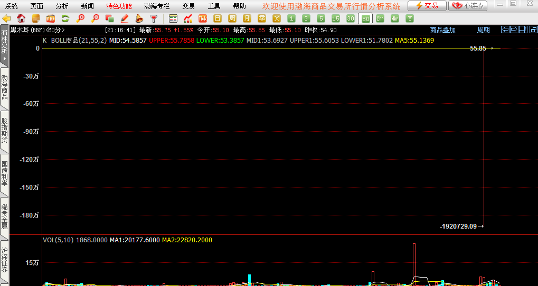This screenshot has height=286, width=538.
Task: Open the filter funnel icon
Action: (x=154, y=18)
